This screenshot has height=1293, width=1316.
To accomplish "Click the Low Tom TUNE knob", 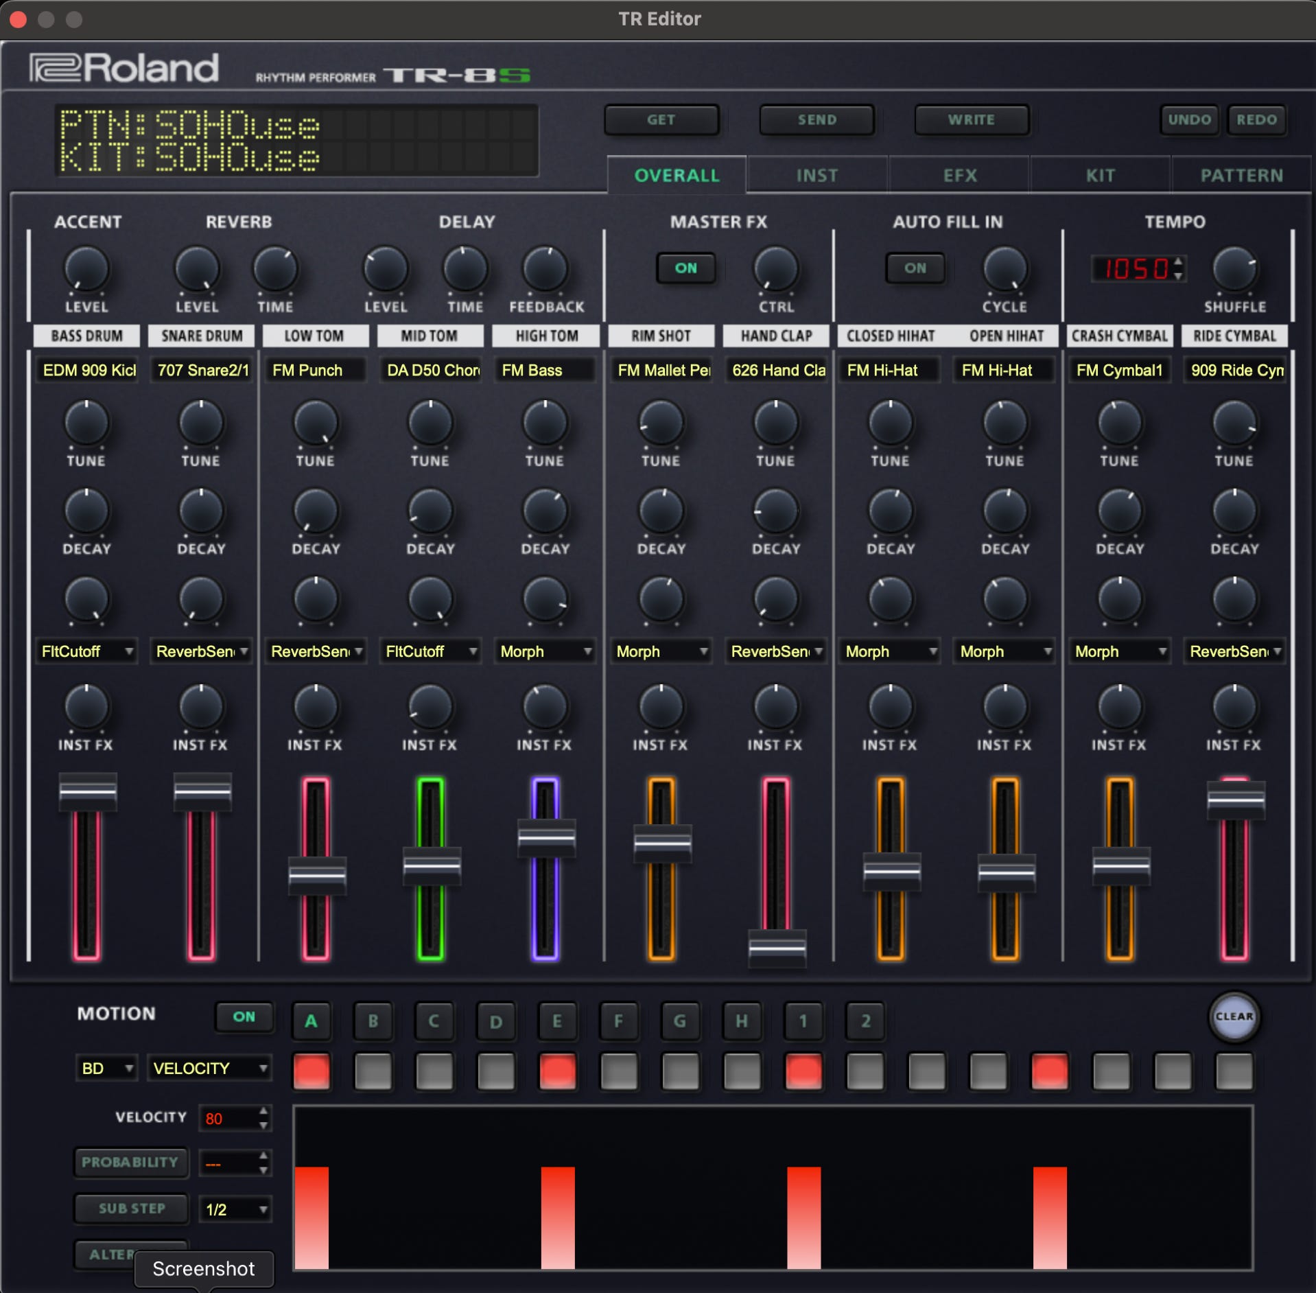I will (316, 423).
